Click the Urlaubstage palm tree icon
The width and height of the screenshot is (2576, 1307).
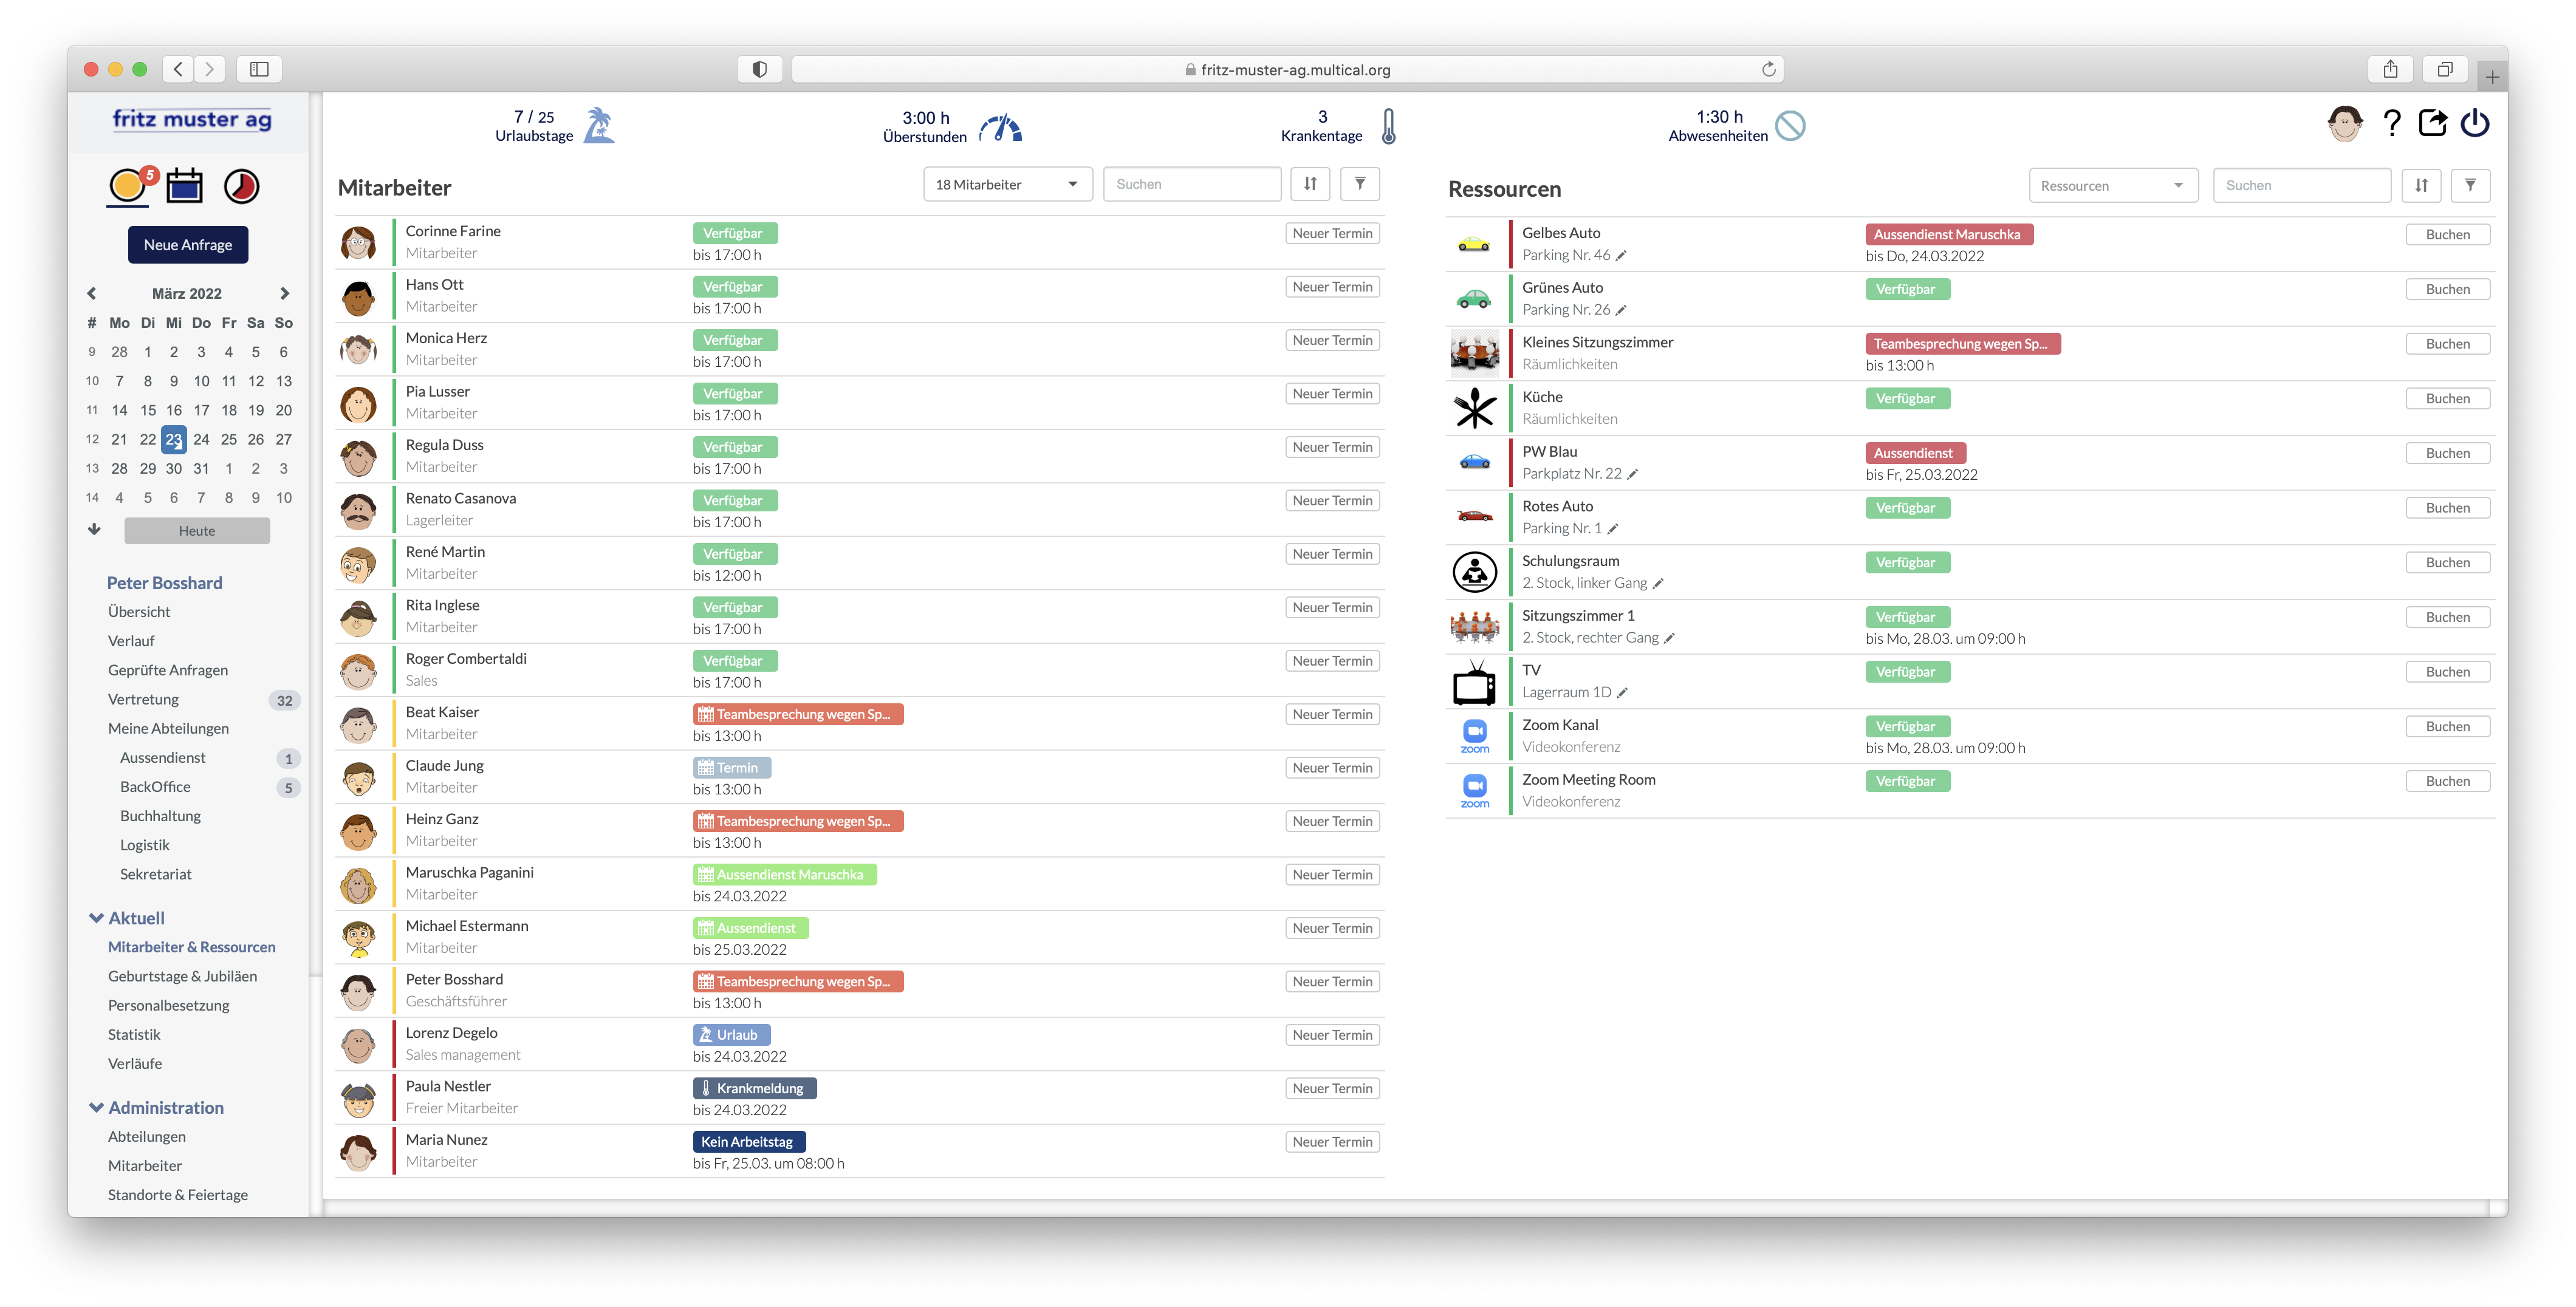point(598,126)
